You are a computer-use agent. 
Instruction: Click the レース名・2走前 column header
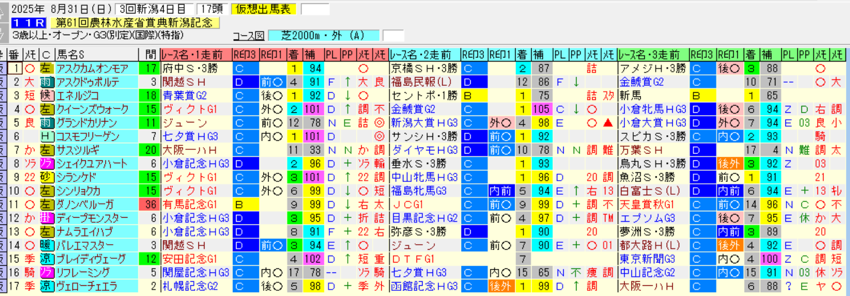tap(425, 54)
